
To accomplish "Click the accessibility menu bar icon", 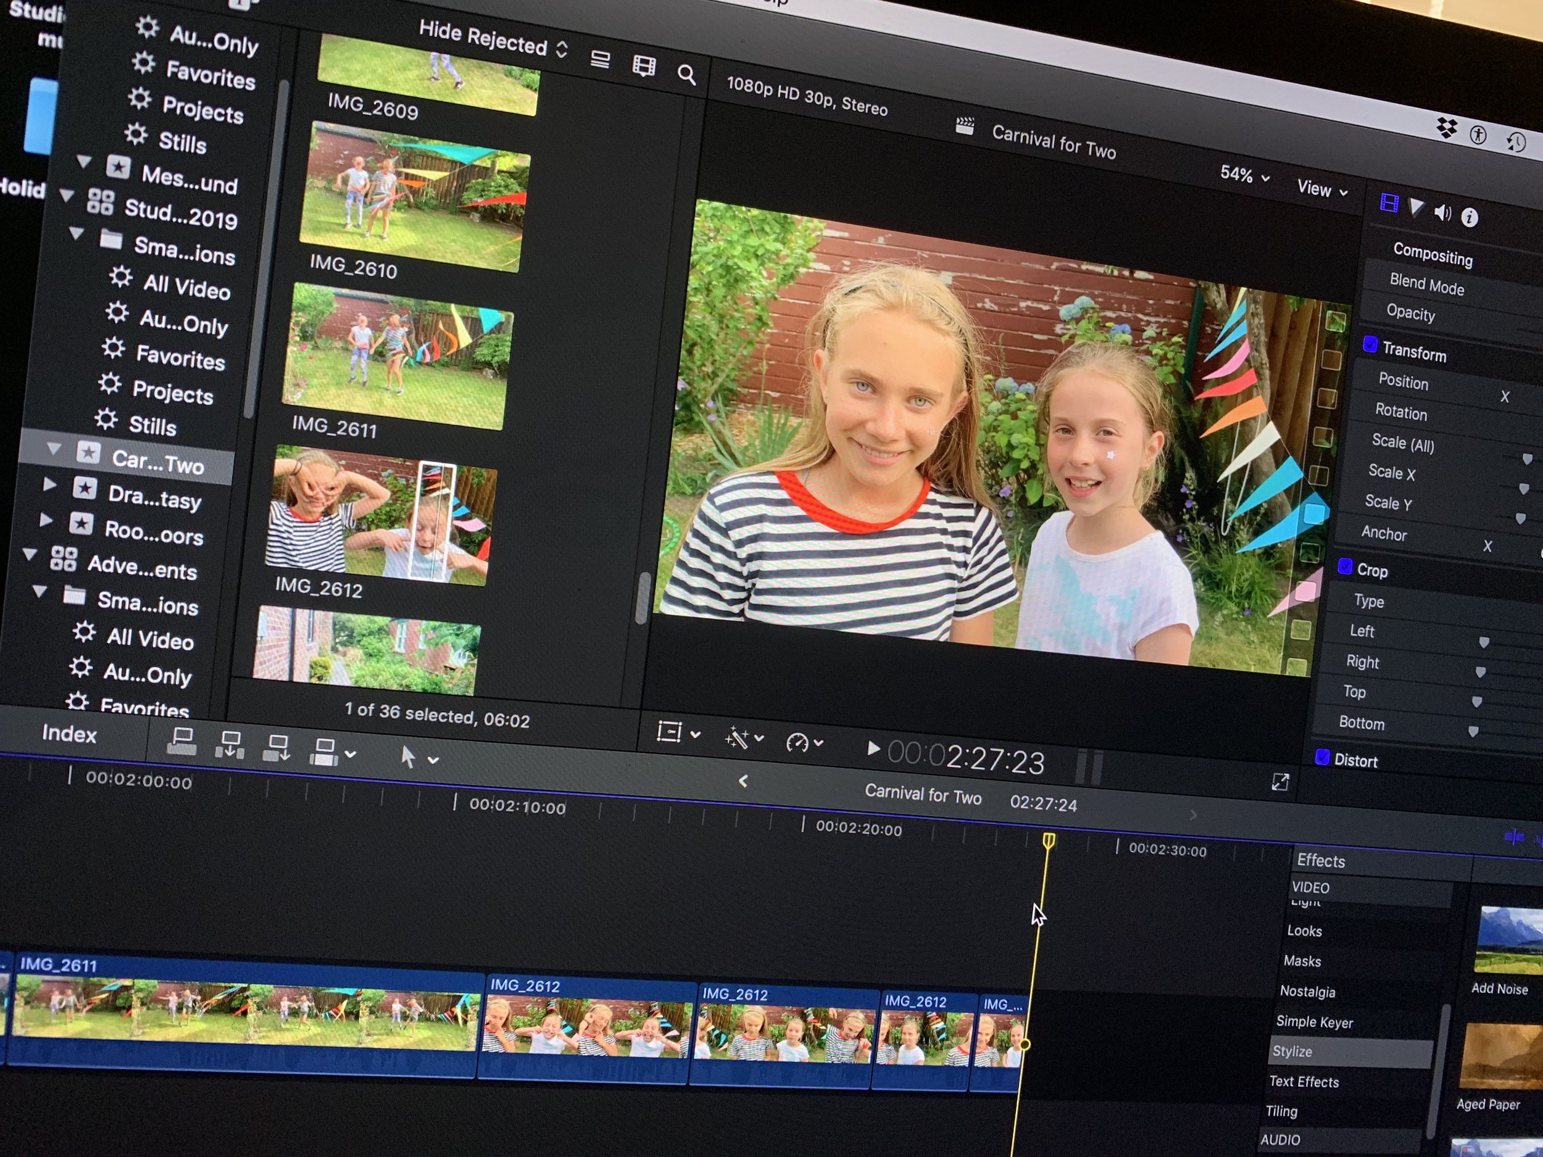I will tap(1478, 135).
